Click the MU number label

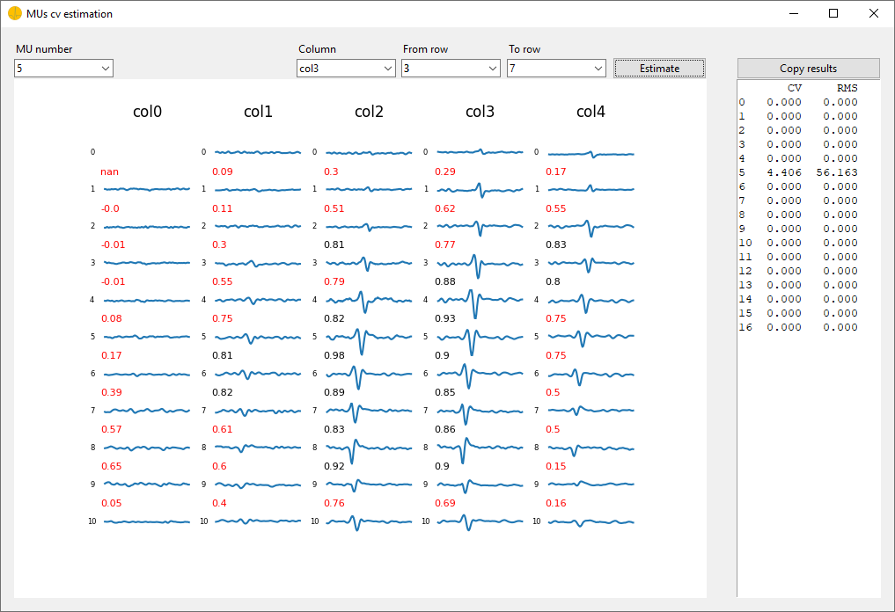click(44, 49)
